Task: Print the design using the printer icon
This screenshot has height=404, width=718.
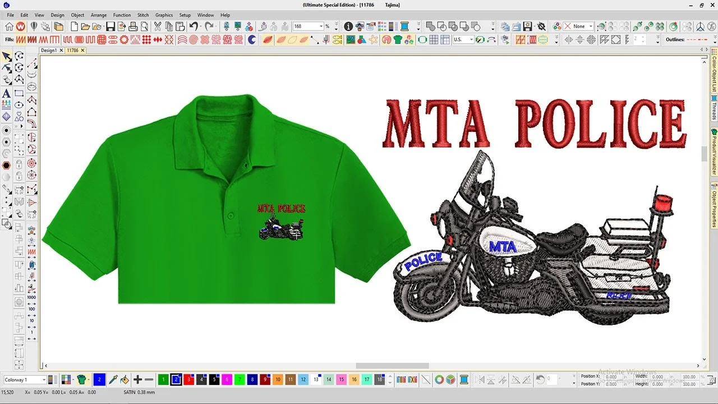Action: (x=133, y=26)
